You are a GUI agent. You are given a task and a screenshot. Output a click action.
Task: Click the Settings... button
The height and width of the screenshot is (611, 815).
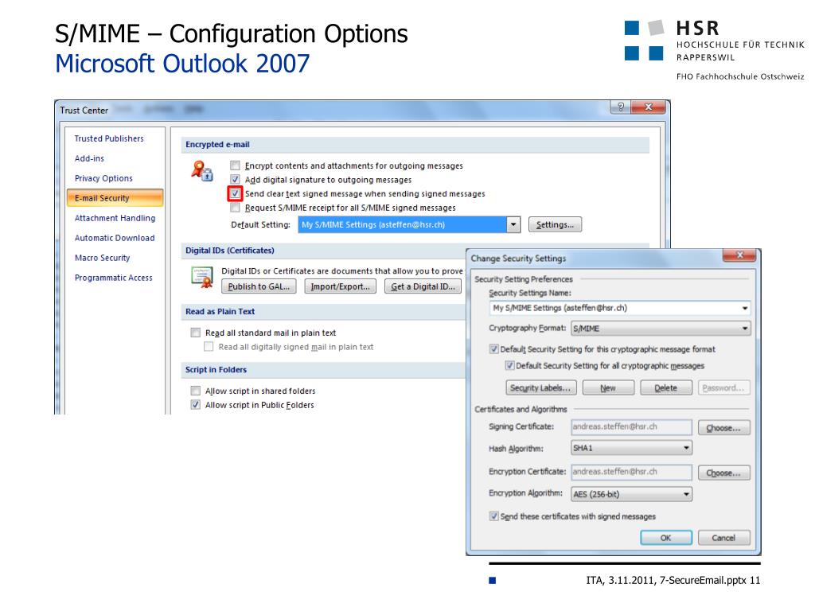555,224
